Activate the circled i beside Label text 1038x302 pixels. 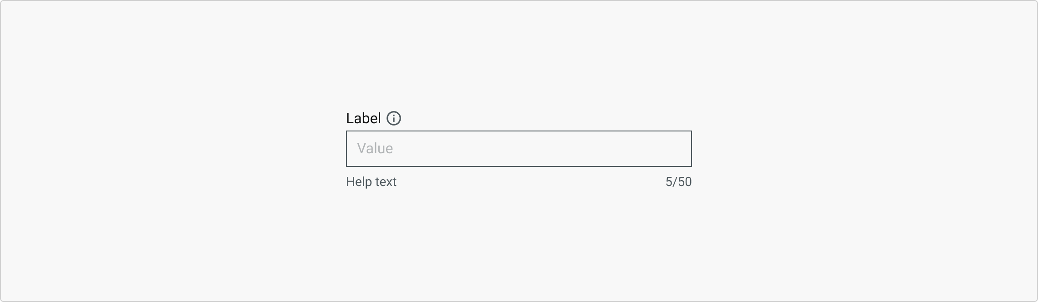click(x=394, y=118)
